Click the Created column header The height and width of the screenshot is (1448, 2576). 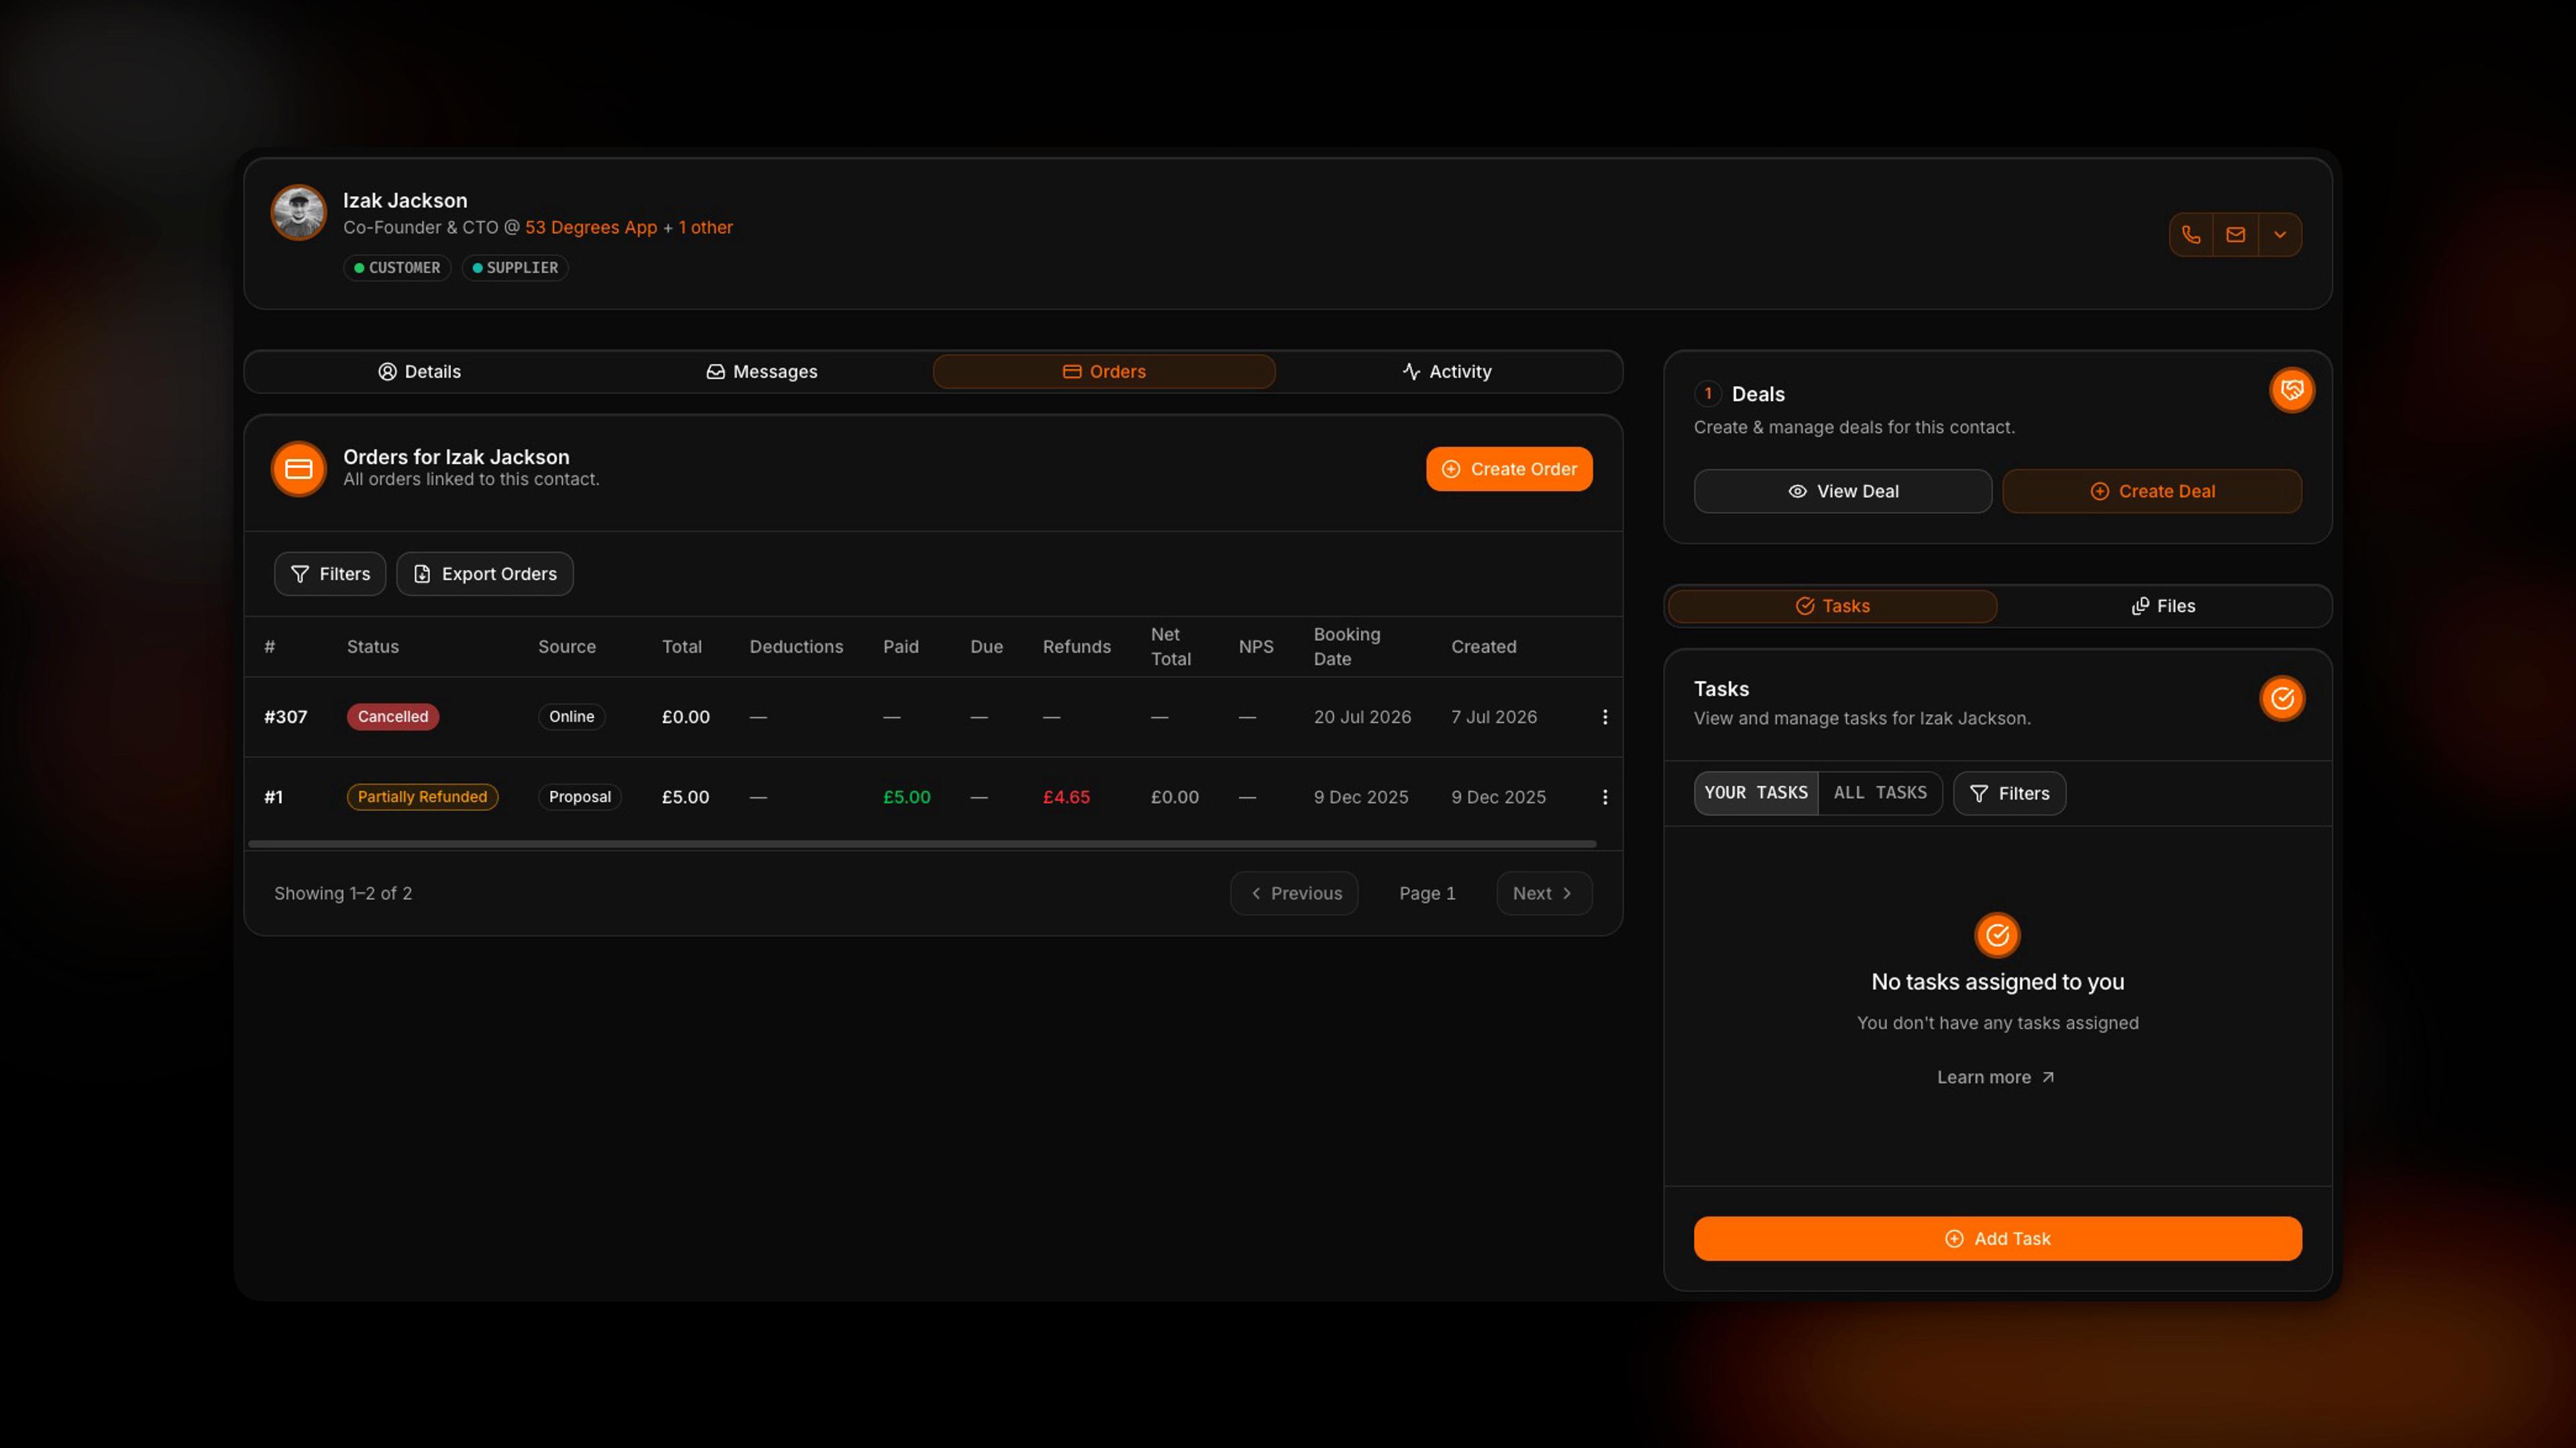[x=1484, y=647]
